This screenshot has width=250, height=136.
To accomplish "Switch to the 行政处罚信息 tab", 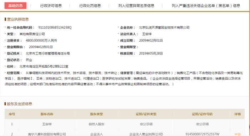I will [90, 6].
